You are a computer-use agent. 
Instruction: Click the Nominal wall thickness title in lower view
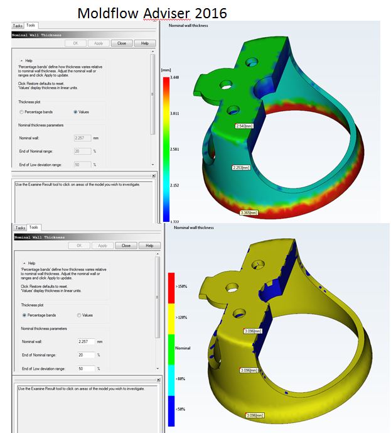[193, 227]
